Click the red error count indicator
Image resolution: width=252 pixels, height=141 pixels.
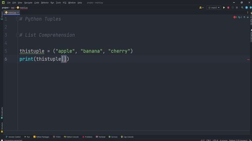pos(235,17)
